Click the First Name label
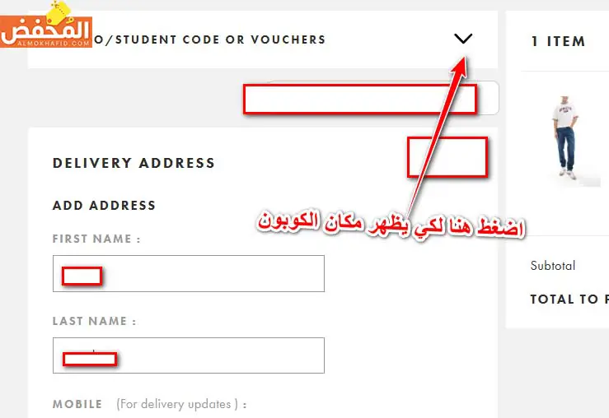The image size is (609, 418). coord(96,239)
